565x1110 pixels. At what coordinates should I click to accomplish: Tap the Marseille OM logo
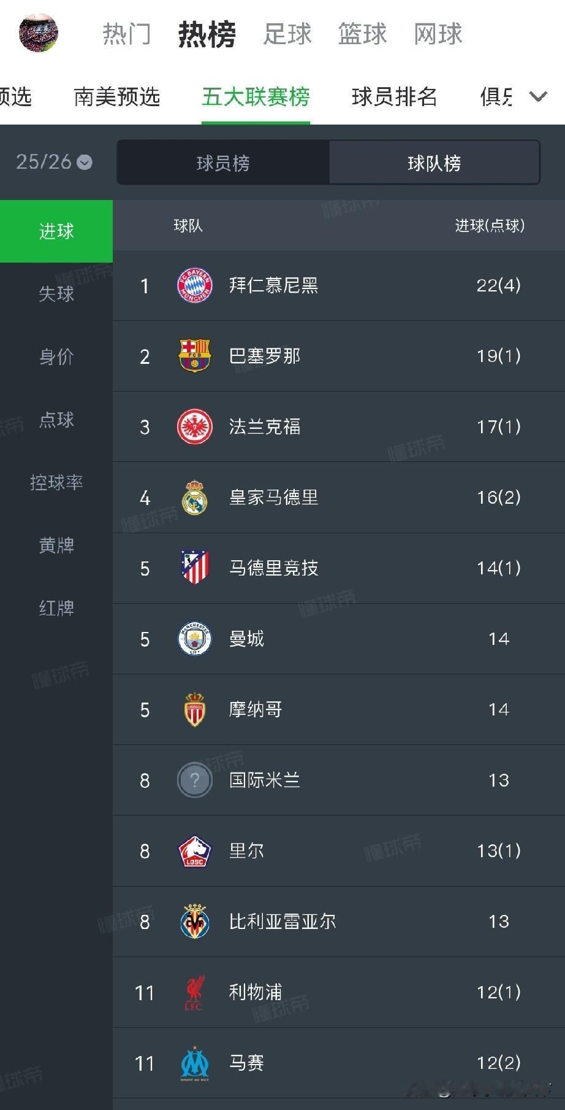click(x=194, y=1063)
